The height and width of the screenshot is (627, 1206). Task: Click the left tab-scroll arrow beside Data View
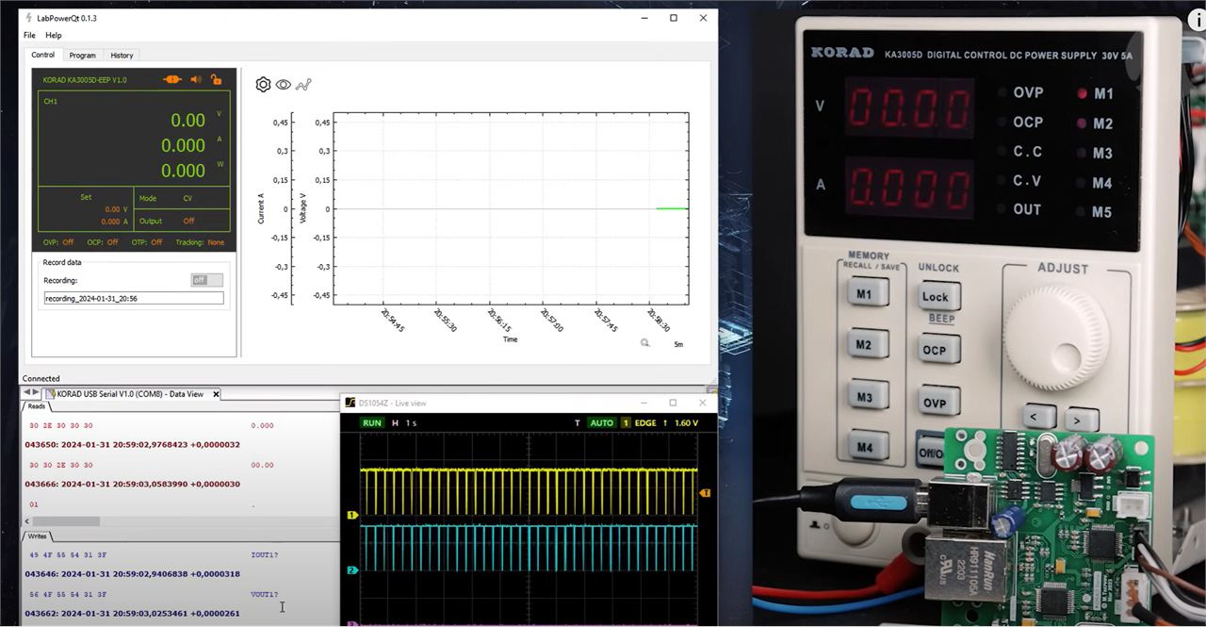click(x=26, y=393)
